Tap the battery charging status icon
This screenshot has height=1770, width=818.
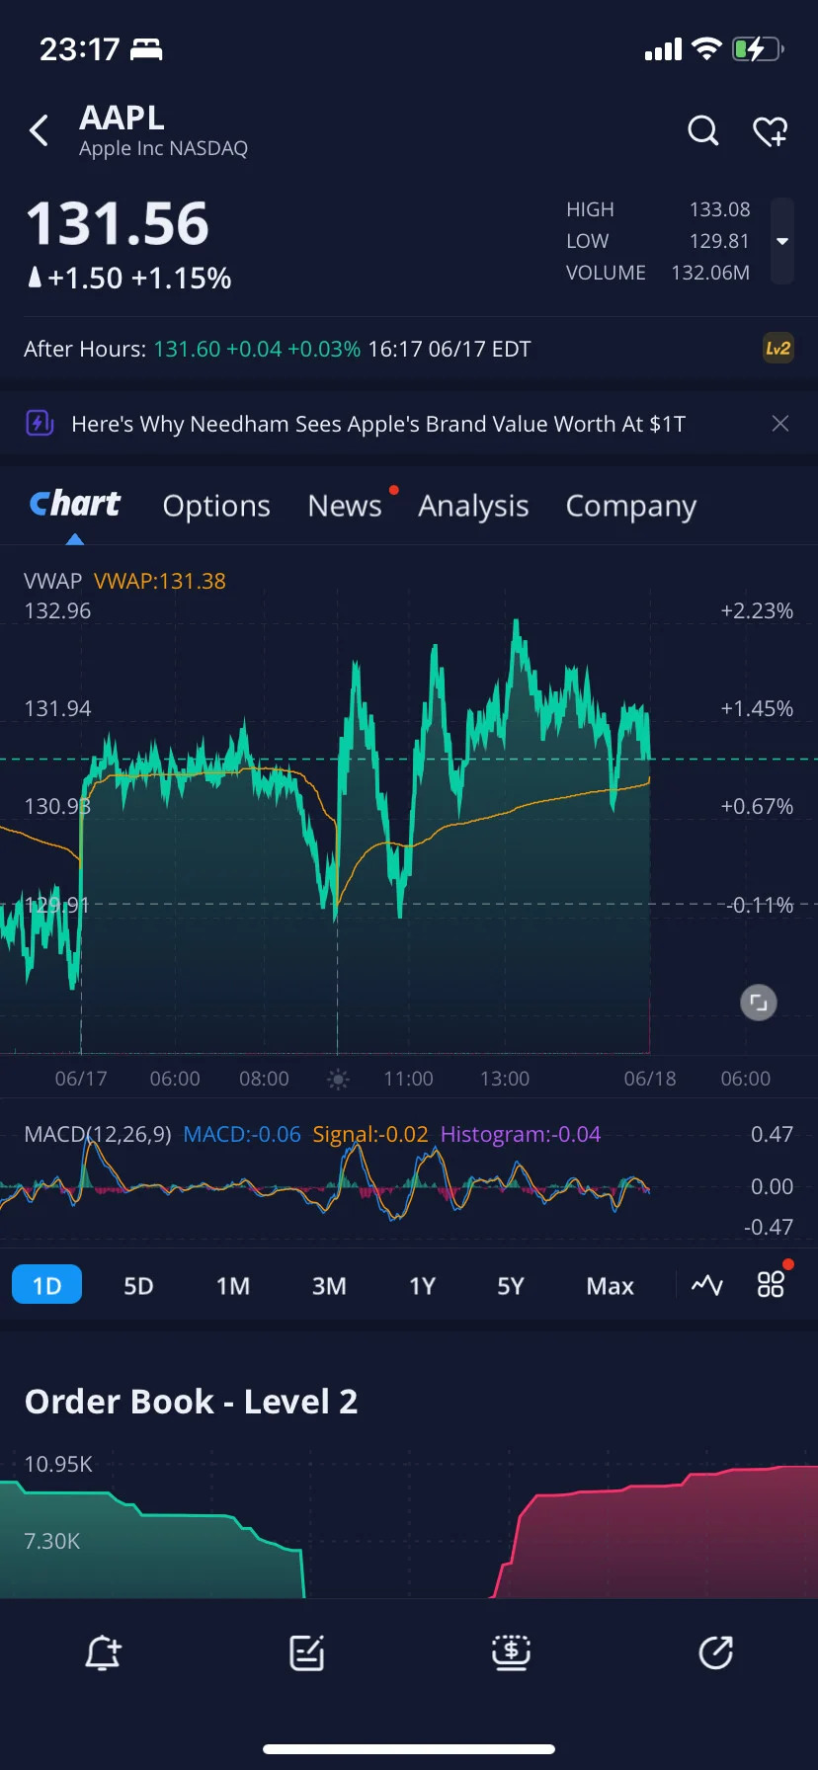click(x=758, y=48)
